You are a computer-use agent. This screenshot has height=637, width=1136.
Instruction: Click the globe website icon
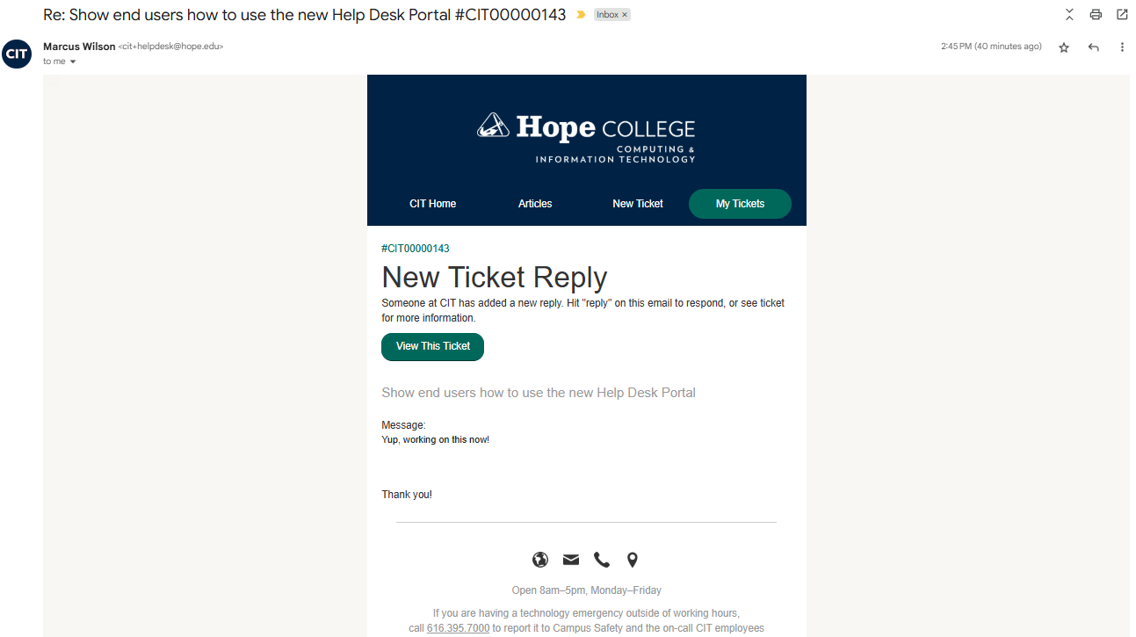pos(540,560)
